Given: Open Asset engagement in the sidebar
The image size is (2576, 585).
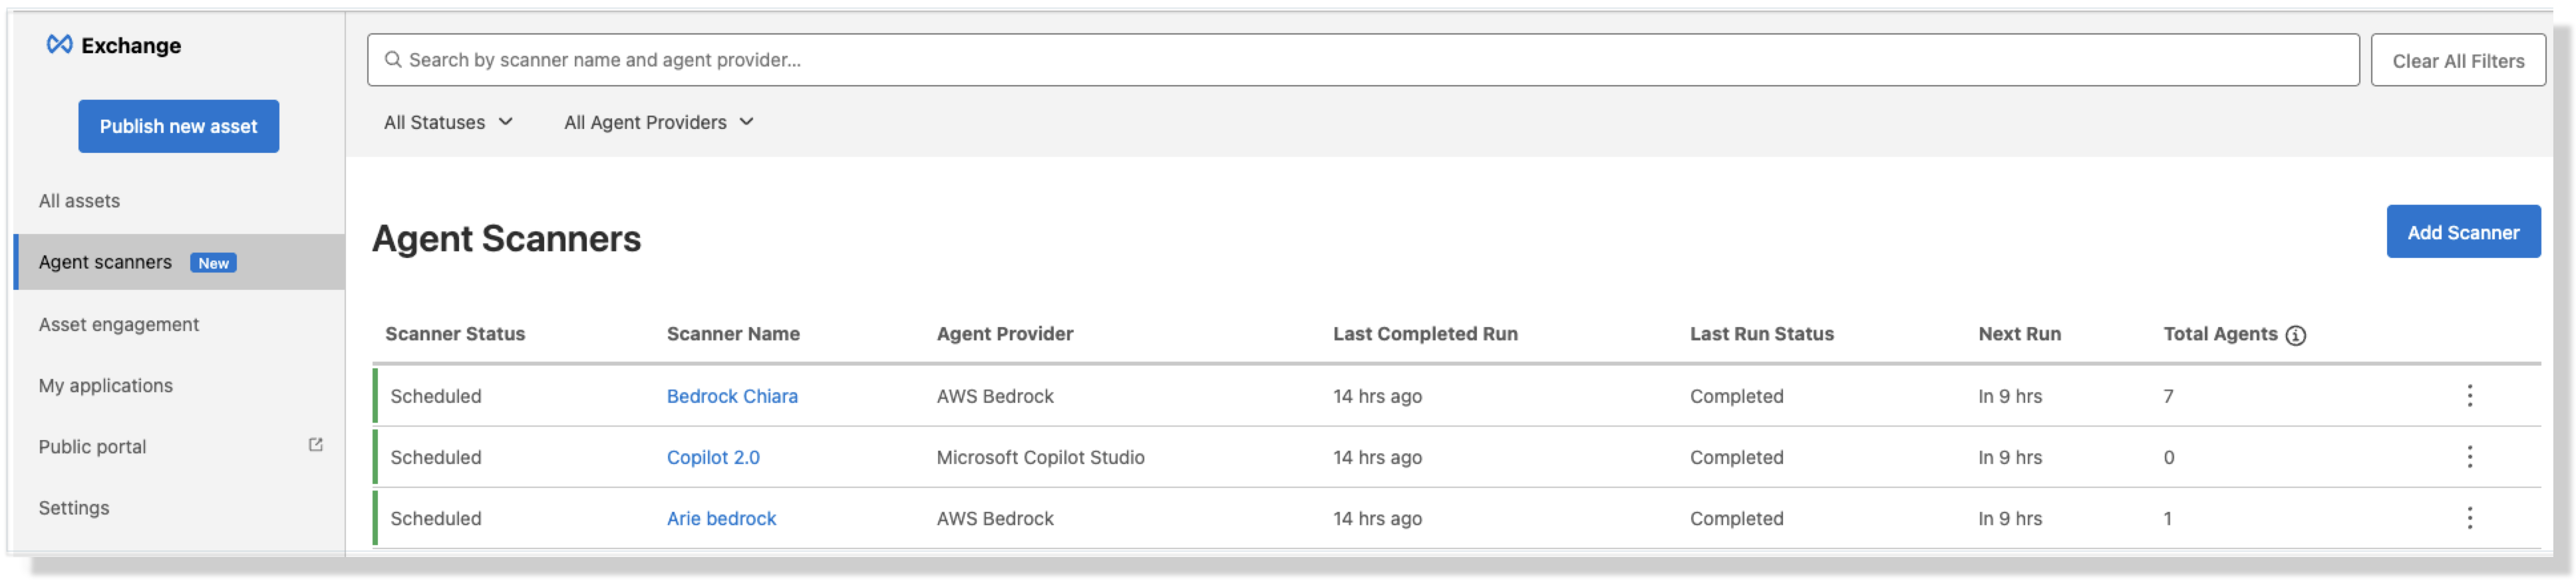Looking at the screenshot, I should click(118, 324).
